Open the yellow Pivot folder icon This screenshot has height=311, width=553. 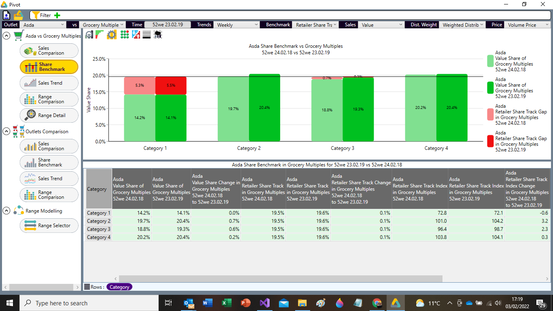click(x=18, y=15)
